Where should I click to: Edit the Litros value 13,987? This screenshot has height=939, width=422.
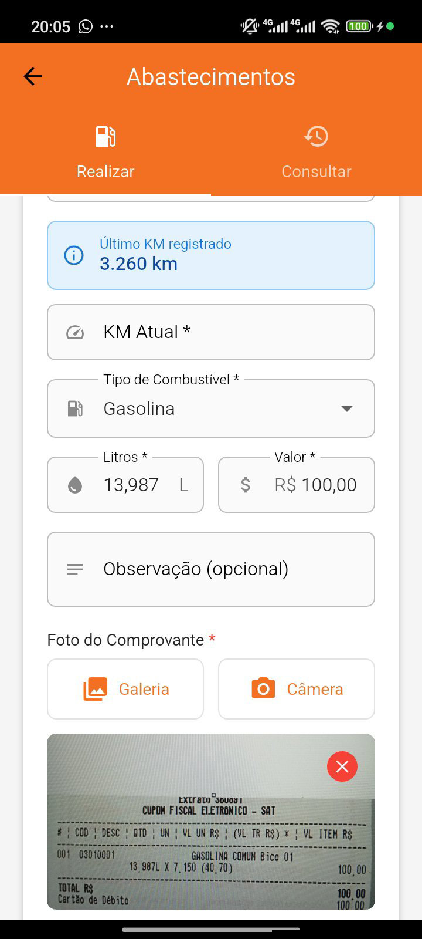[x=131, y=485]
